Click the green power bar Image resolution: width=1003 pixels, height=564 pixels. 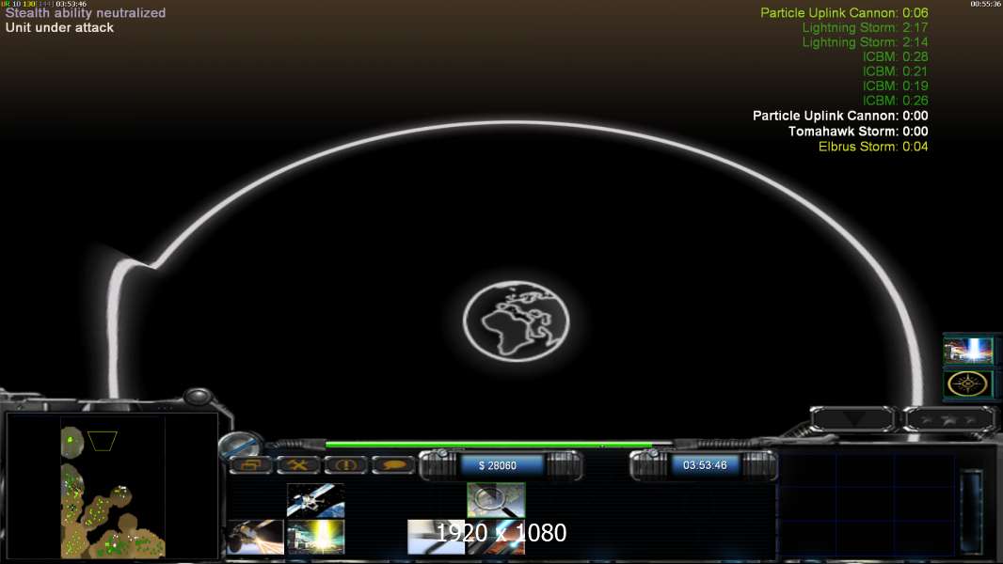coord(488,444)
